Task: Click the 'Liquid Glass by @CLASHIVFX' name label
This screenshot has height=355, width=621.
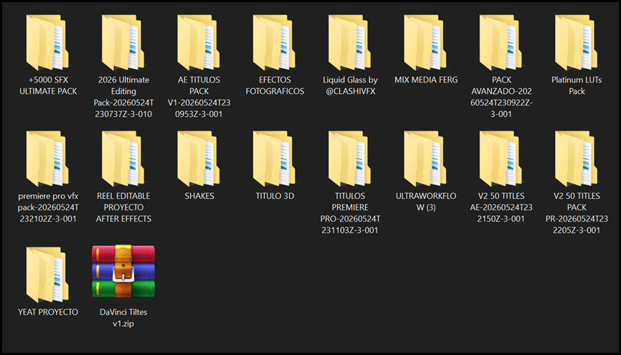Action: (x=350, y=85)
